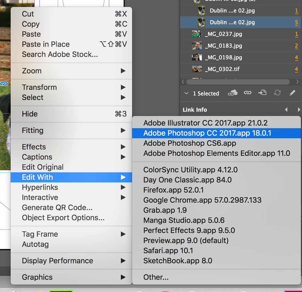
Task: Select _MG_0183.jpg link row
Action: click(240, 46)
